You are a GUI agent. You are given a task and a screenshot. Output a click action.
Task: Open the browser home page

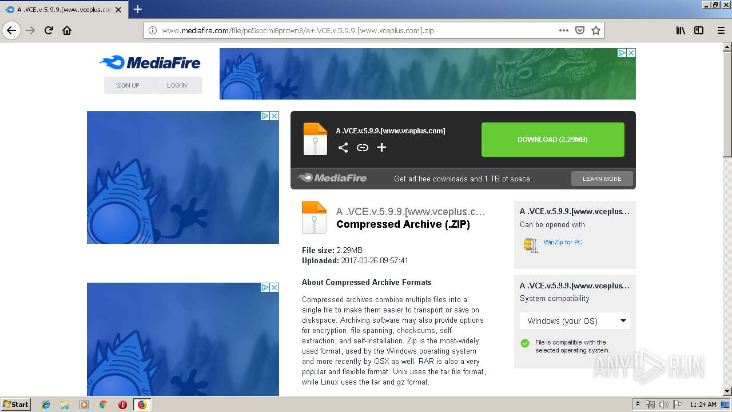click(x=67, y=30)
